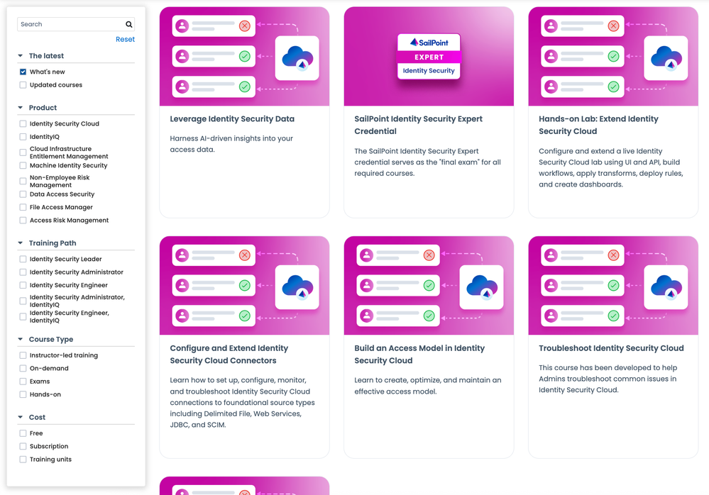Click cloud icon on Build an Access Model card
Screen dimensions: 709x495
click(481, 287)
